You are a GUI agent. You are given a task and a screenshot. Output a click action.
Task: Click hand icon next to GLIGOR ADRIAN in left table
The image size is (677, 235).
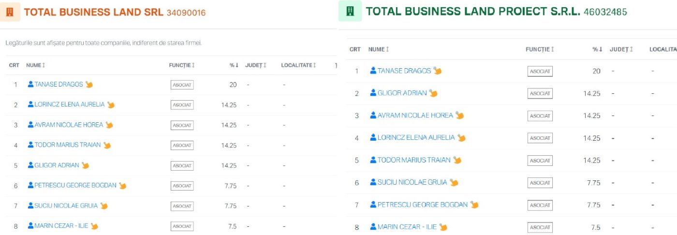click(x=85, y=165)
